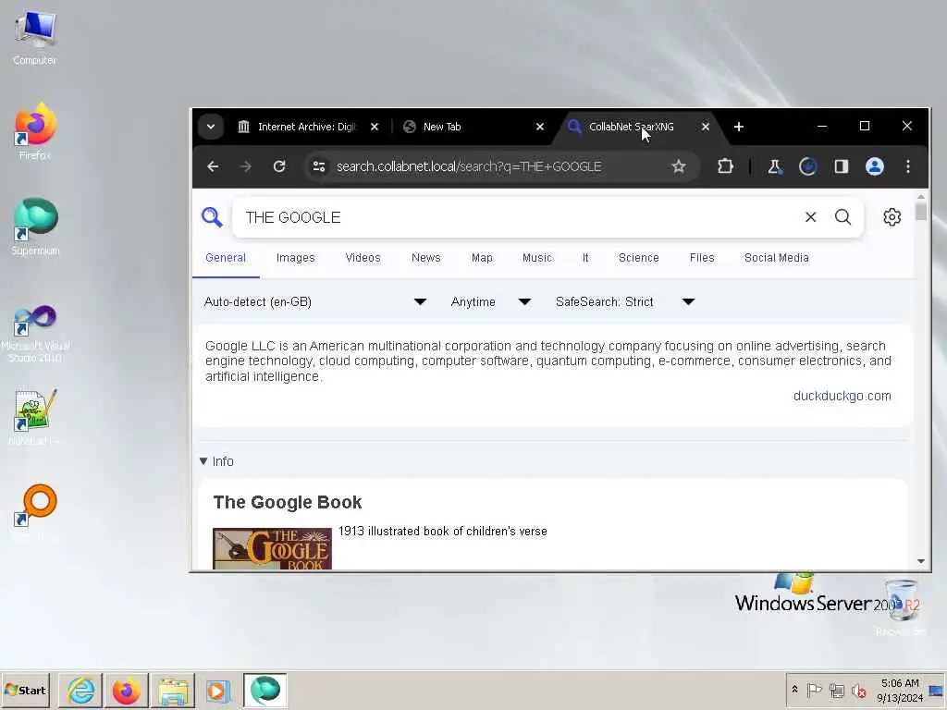Click the circular extension icon in toolbar
The height and width of the screenshot is (710, 947).
tap(807, 166)
